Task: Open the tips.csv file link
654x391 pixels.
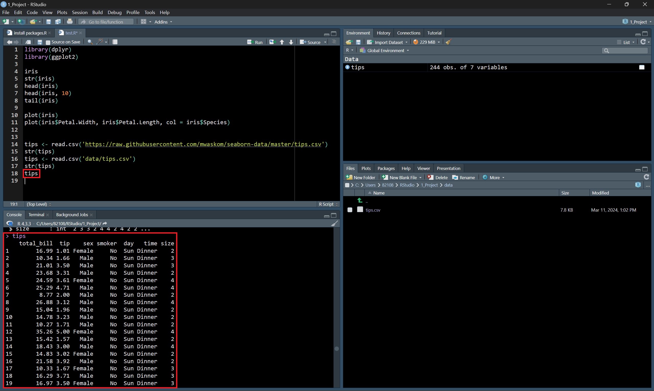Action: [x=373, y=210]
